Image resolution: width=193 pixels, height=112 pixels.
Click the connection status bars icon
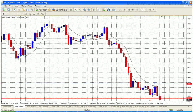tap(171, 110)
